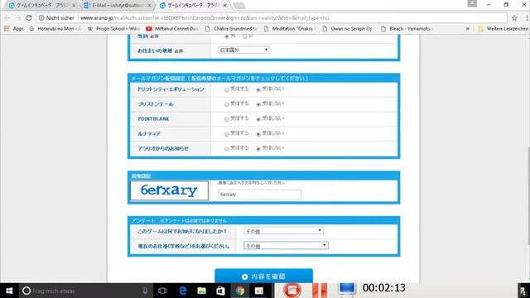The width and height of the screenshot is (530, 298).
Task: Open the Windows Start menu
Action: pyautogui.click(x=9, y=291)
